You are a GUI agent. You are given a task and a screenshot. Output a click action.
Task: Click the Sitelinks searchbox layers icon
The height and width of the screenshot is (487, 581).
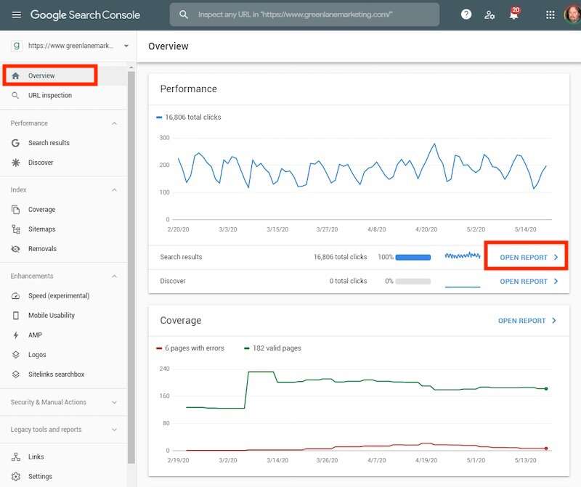[x=15, y=375]
